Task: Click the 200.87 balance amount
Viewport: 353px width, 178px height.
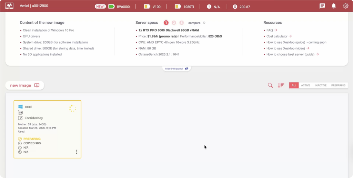Action: click(x=245, y=7)
